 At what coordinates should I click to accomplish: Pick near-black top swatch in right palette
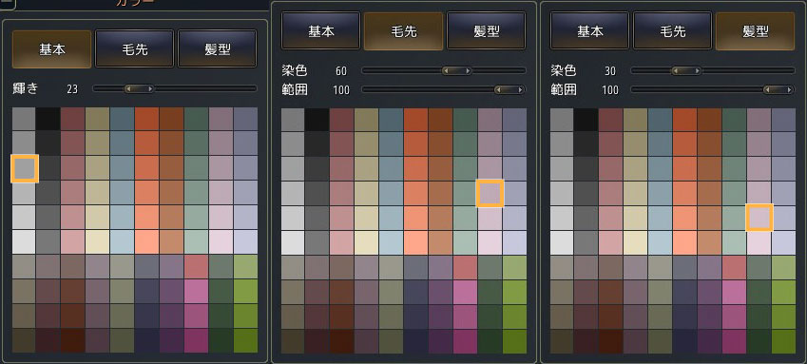[x=586, y=120]
